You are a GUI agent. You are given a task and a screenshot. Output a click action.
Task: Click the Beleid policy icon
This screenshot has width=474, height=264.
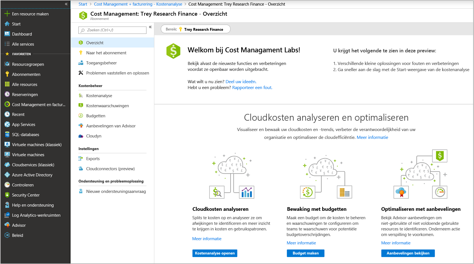point(7,235)
